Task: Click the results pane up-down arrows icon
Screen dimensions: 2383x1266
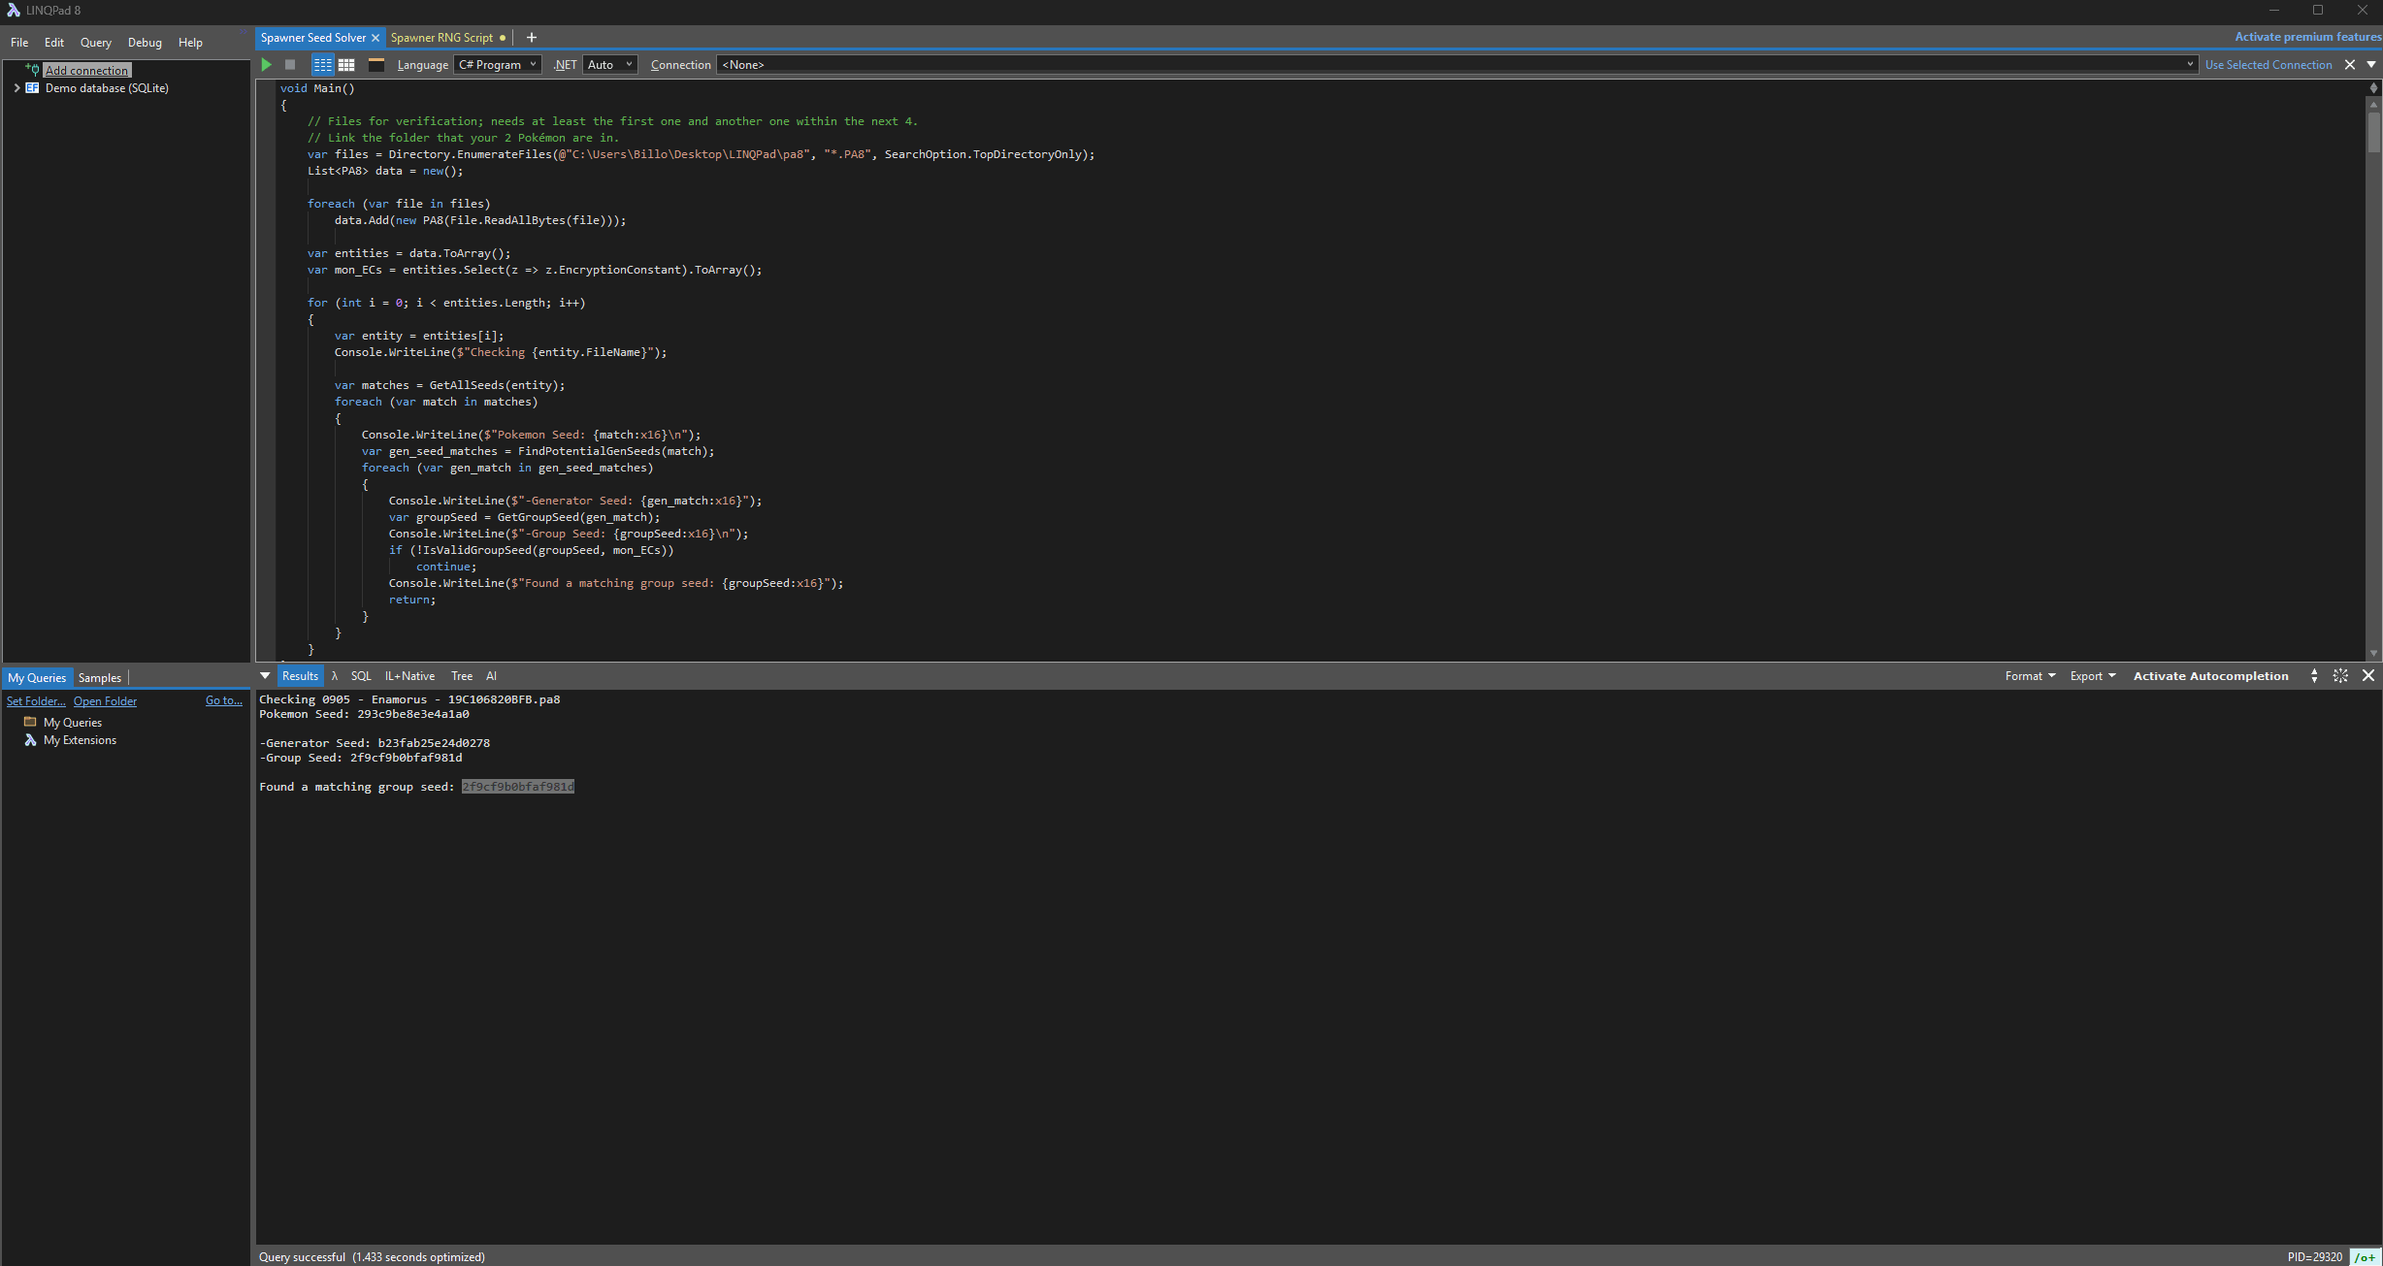Action: 2314,676
